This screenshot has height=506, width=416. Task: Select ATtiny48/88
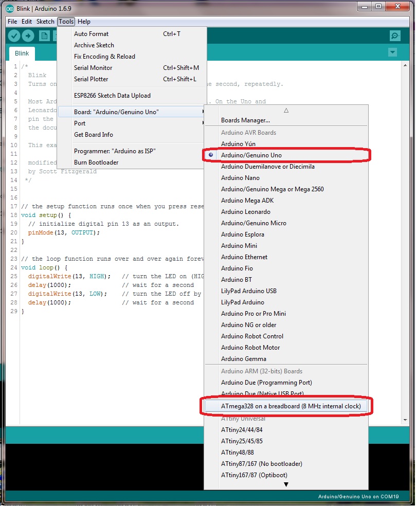[x=286, y=453]
